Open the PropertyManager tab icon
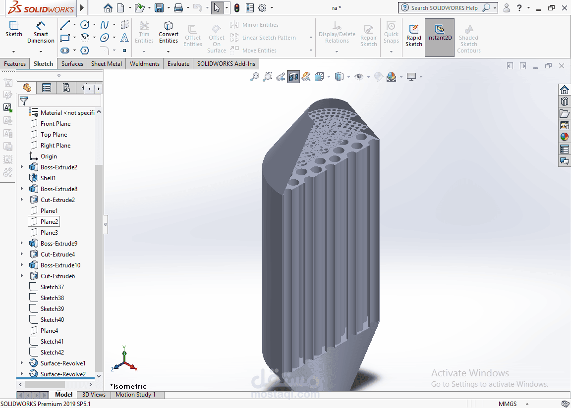 coord(47,88)
